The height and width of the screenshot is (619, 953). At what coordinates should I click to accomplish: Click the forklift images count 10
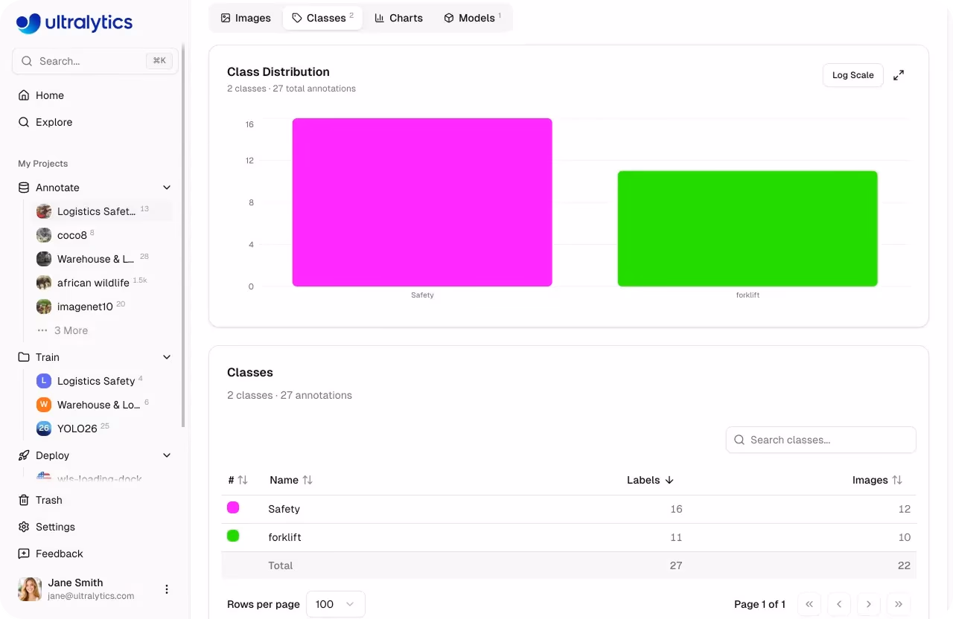click(x=904, y=537)
